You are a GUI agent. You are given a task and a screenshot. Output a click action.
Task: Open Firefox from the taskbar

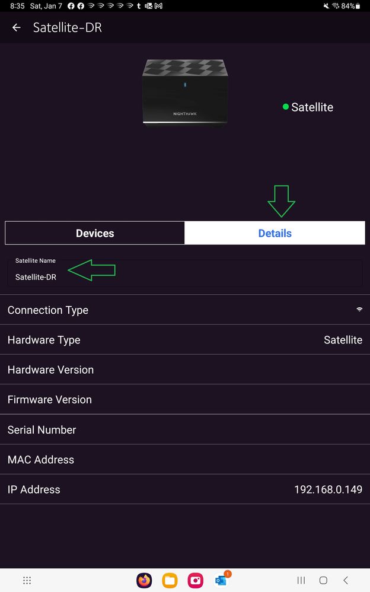[x=144, y=580]
